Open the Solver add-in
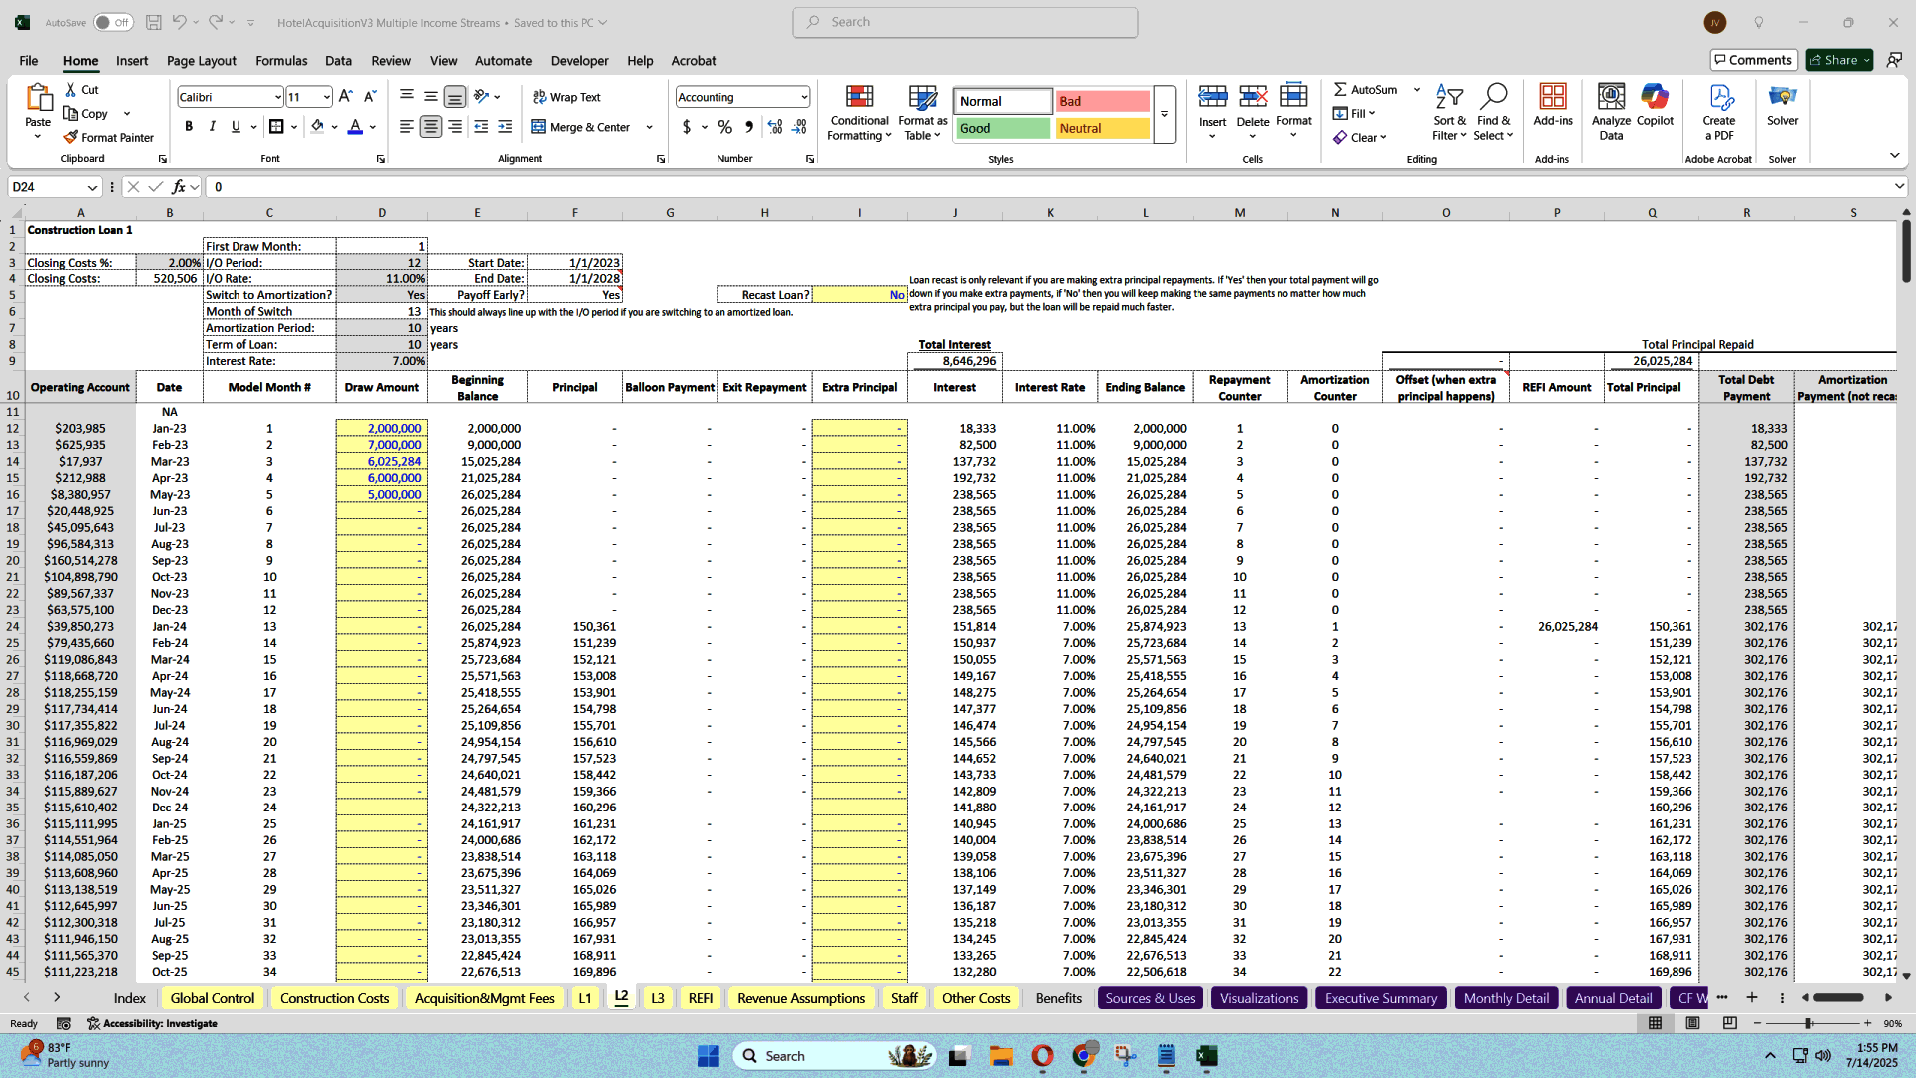This screenshot has width=1916, height=1078. (x=1782, y=105)
